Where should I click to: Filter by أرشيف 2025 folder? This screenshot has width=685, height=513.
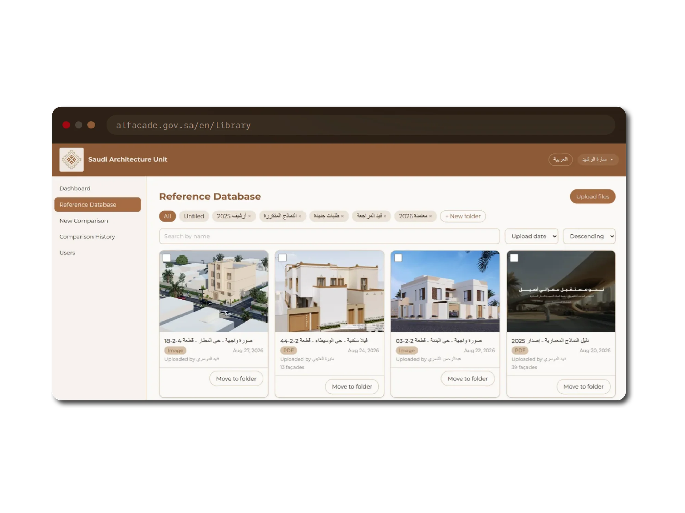(231, 216)
